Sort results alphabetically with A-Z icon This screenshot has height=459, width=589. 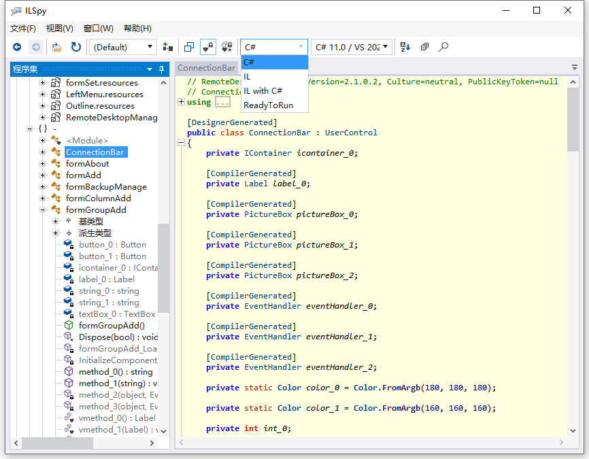point(405,47)
